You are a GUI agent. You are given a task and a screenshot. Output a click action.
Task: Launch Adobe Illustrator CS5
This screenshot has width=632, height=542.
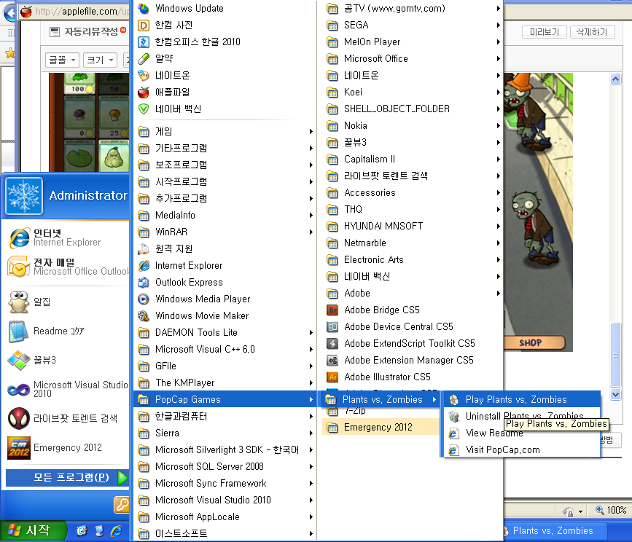click(386, 377)
